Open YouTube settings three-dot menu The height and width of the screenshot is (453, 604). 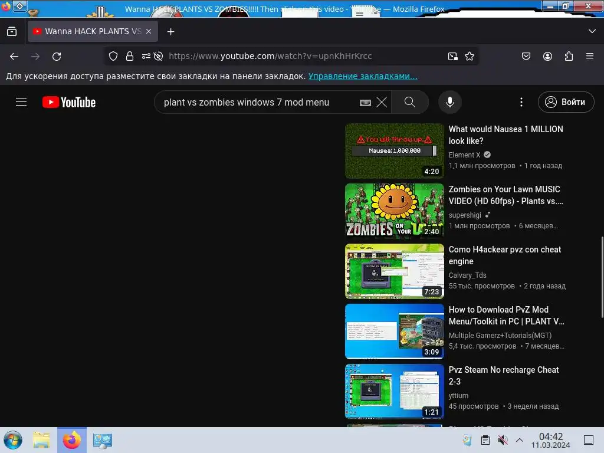coord(521,102)
